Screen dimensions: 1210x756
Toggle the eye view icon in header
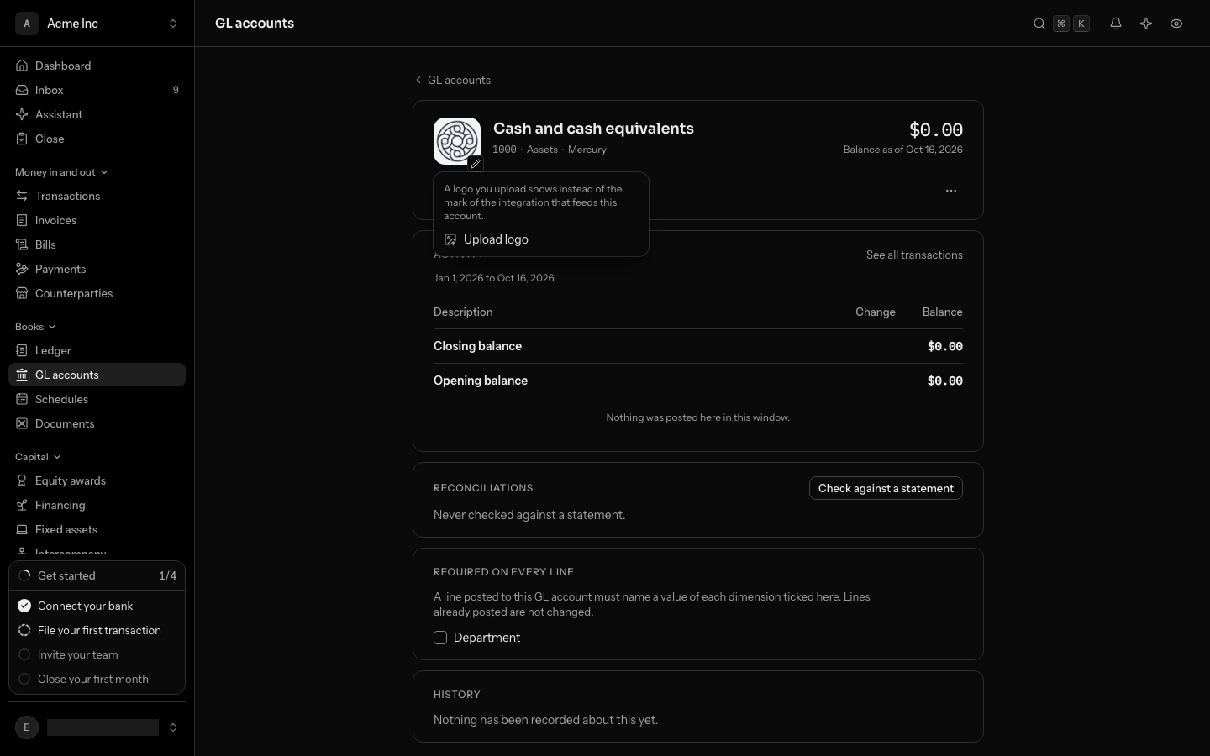[x=1176, y=24]
